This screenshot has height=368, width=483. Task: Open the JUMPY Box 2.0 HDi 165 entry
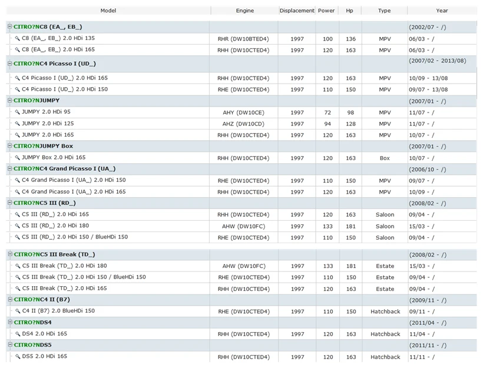54,157
